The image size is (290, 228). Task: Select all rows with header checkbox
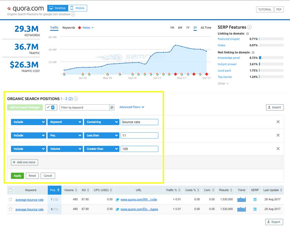(x=11, y=190)
